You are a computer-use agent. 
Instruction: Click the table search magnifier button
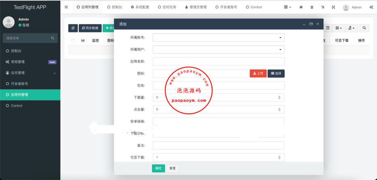(x=364, y=28)
